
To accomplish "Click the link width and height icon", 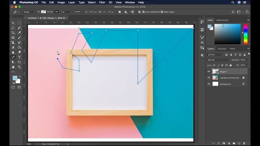I will (x=100, y=12).
